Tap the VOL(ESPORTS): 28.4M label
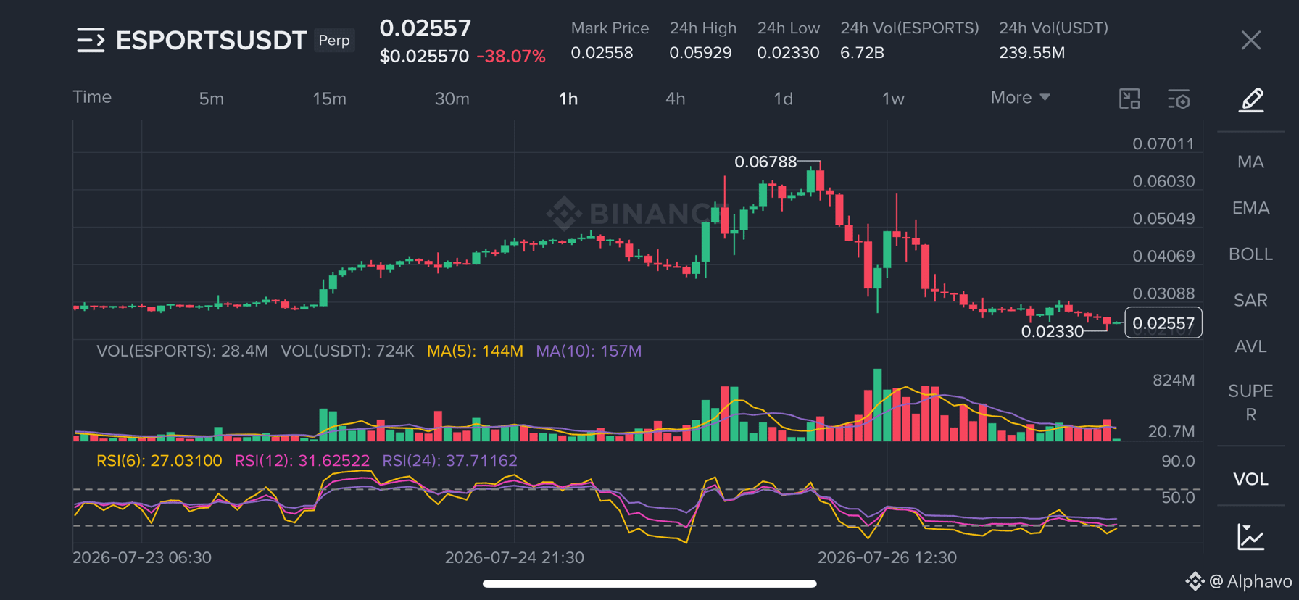1299x600 pixels. point(182,351)
